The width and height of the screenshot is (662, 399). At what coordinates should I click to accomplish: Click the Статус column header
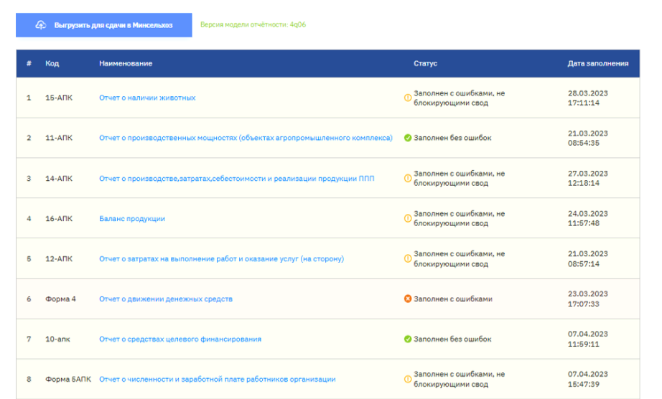click(425, 63)
